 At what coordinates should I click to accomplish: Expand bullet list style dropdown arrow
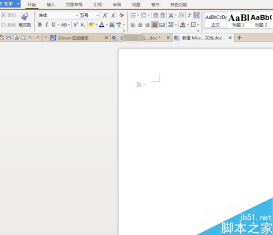tap(138, 15)
